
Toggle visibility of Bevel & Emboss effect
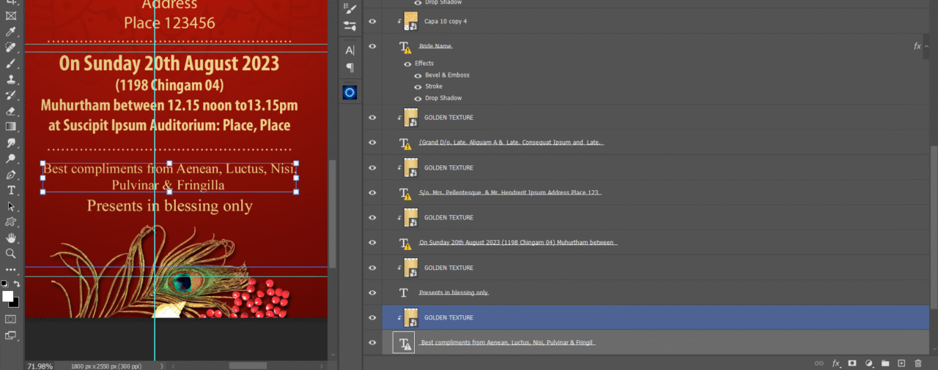coord(418,75)
